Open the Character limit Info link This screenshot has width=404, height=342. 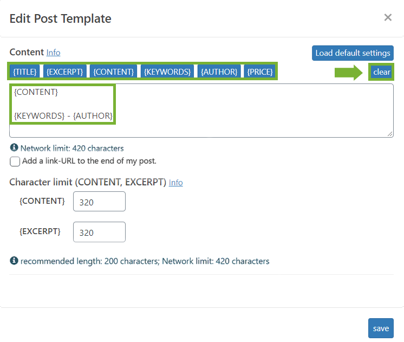(x=175, y=183)
